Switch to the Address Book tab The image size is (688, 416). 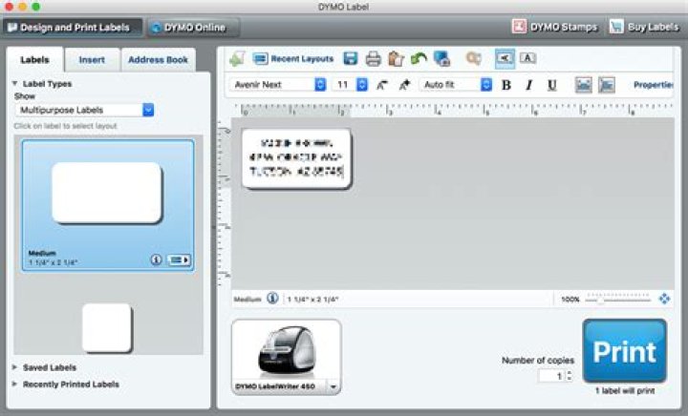pyautogui.click(x=158, y=60)
